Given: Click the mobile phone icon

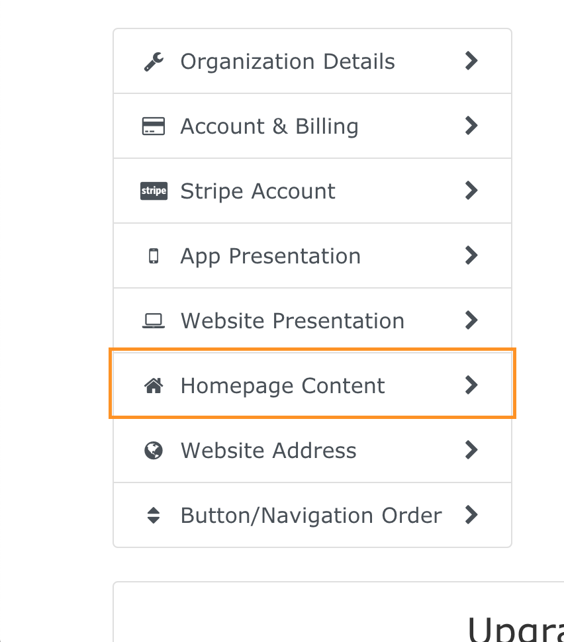Looking at the screenshot, I should click(x=154, y=256).
